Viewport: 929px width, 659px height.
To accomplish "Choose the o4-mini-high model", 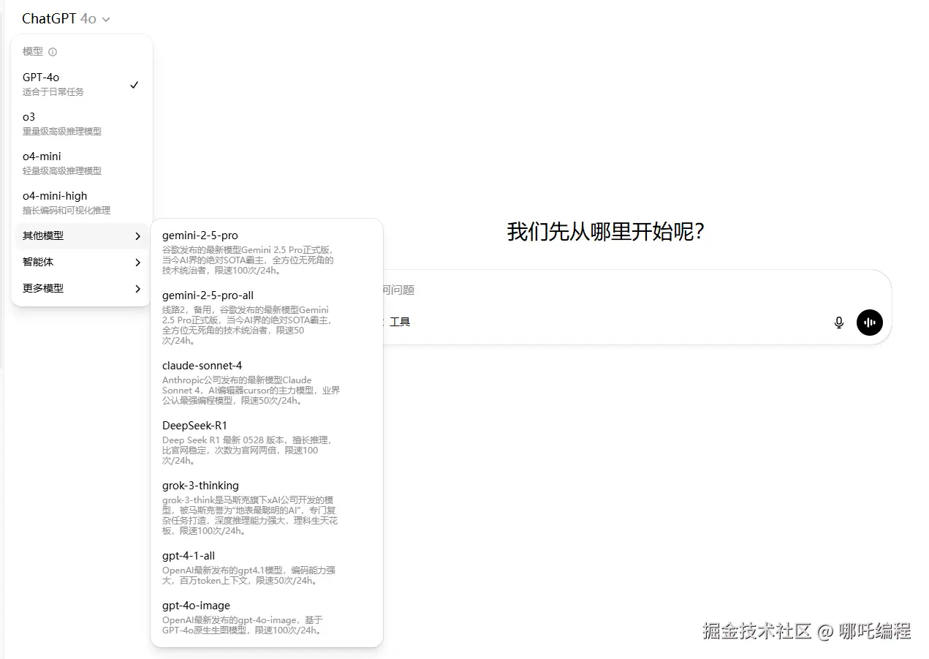I will pos(82,203).
